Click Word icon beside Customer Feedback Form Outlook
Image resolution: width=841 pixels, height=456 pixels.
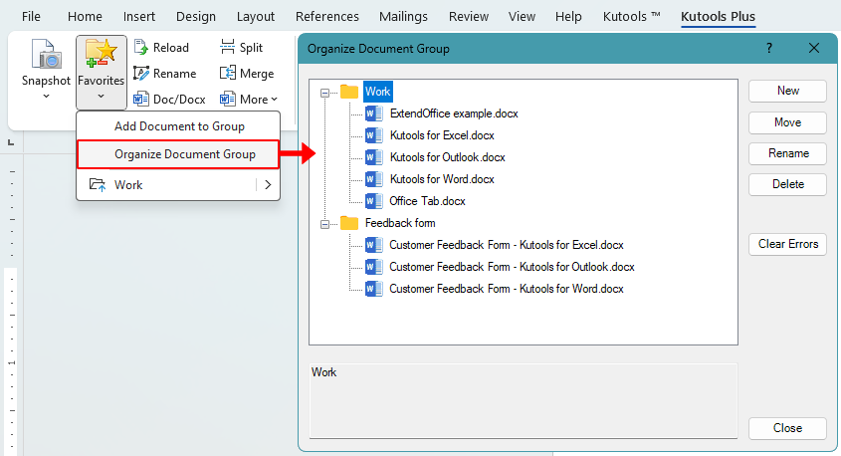point(374,267)
